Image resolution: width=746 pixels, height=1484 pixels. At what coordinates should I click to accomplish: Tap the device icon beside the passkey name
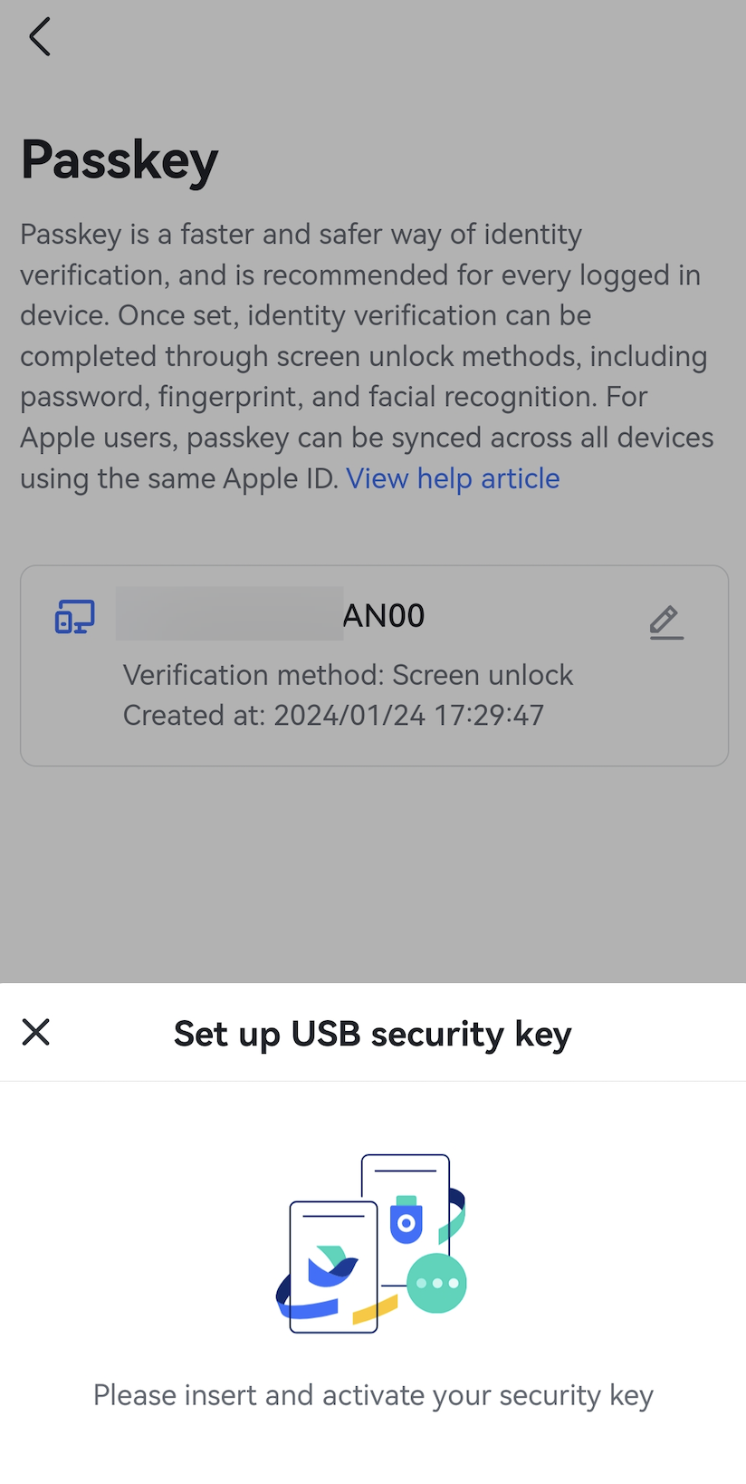click(74, 617)
